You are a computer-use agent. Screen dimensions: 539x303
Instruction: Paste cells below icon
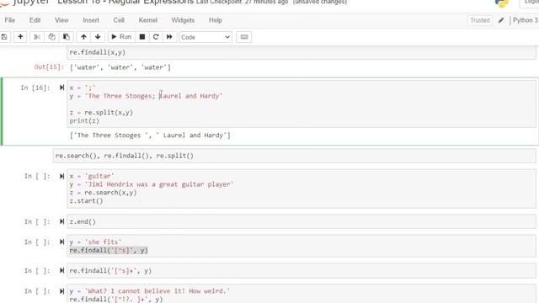coord(66,37)
